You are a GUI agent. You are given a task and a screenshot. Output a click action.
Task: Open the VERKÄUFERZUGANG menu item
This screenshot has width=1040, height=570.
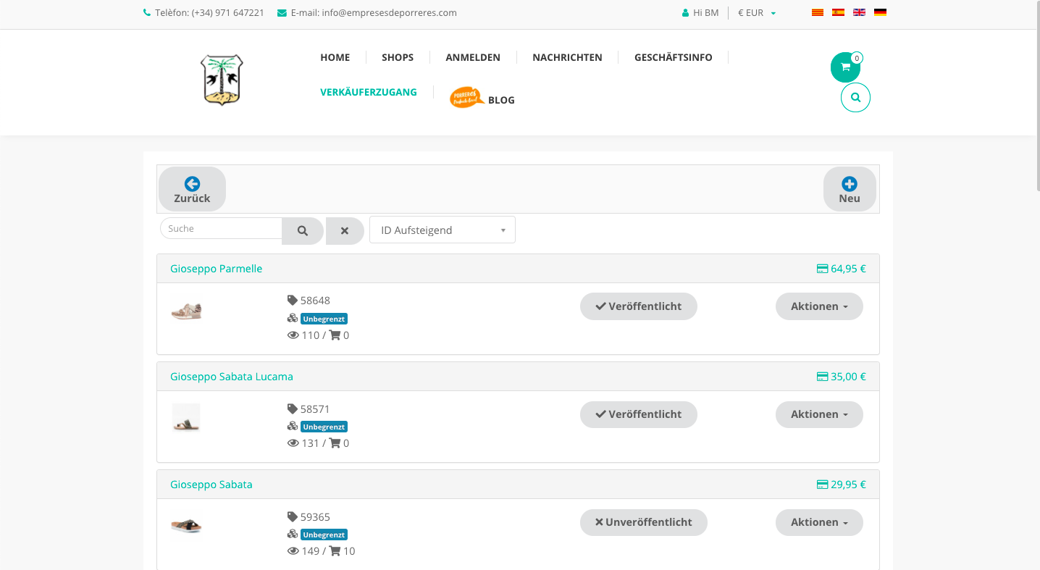tap(369, 92)
